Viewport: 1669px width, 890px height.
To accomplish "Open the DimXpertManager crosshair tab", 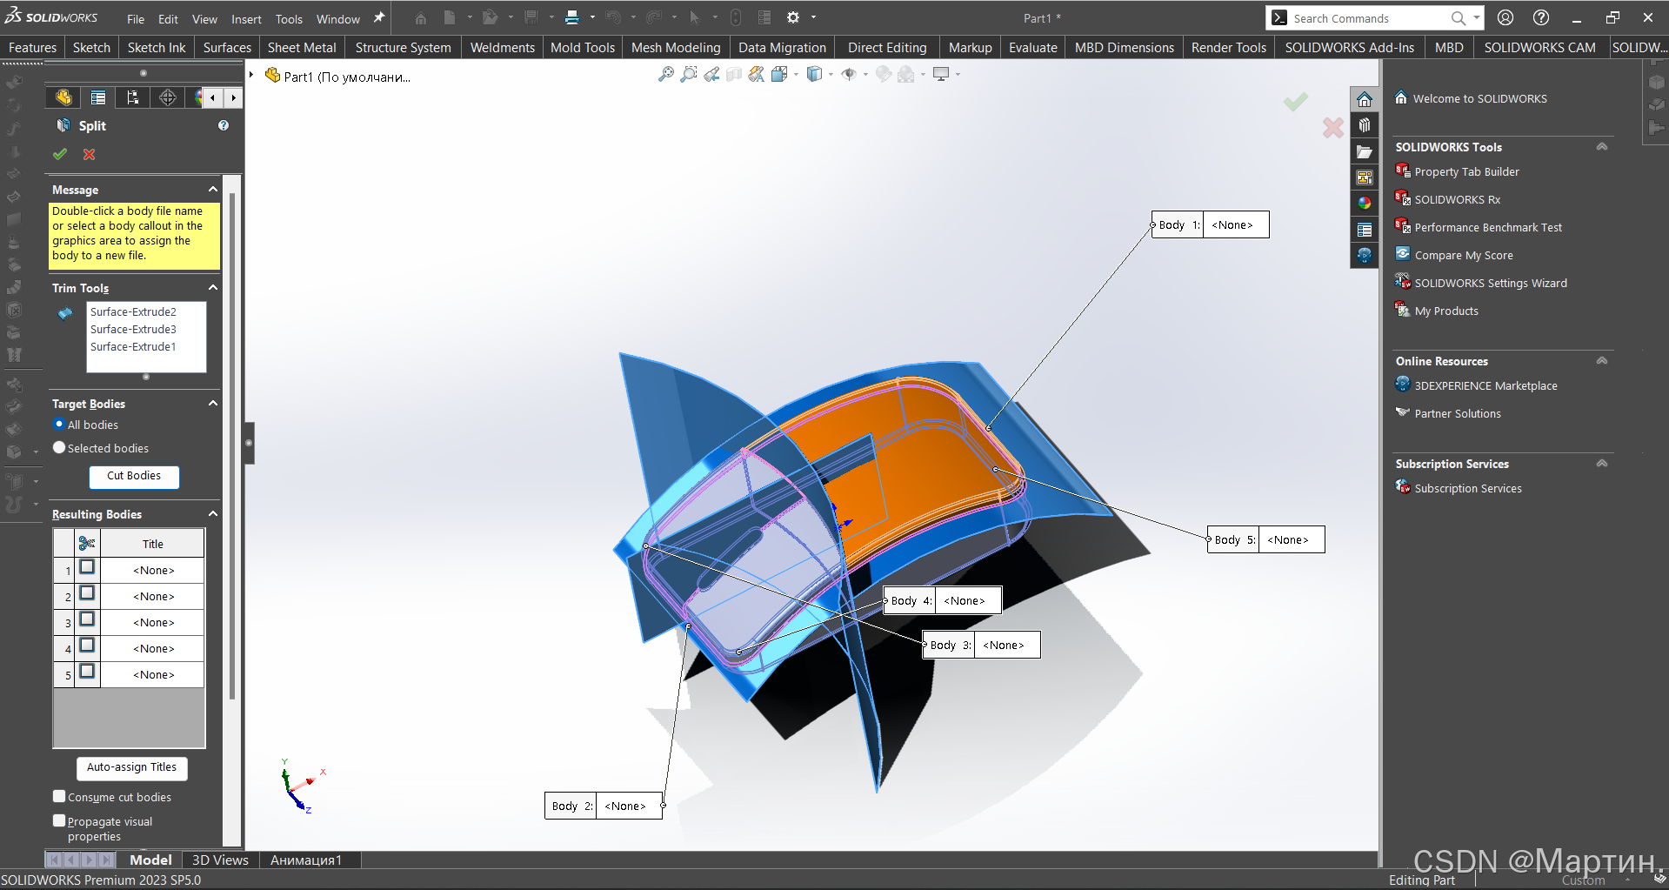I will click(x=168, y=97).
